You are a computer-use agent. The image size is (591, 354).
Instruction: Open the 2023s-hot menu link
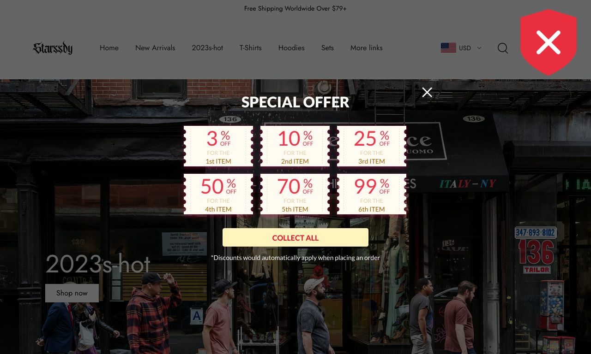tap(207, 48)
